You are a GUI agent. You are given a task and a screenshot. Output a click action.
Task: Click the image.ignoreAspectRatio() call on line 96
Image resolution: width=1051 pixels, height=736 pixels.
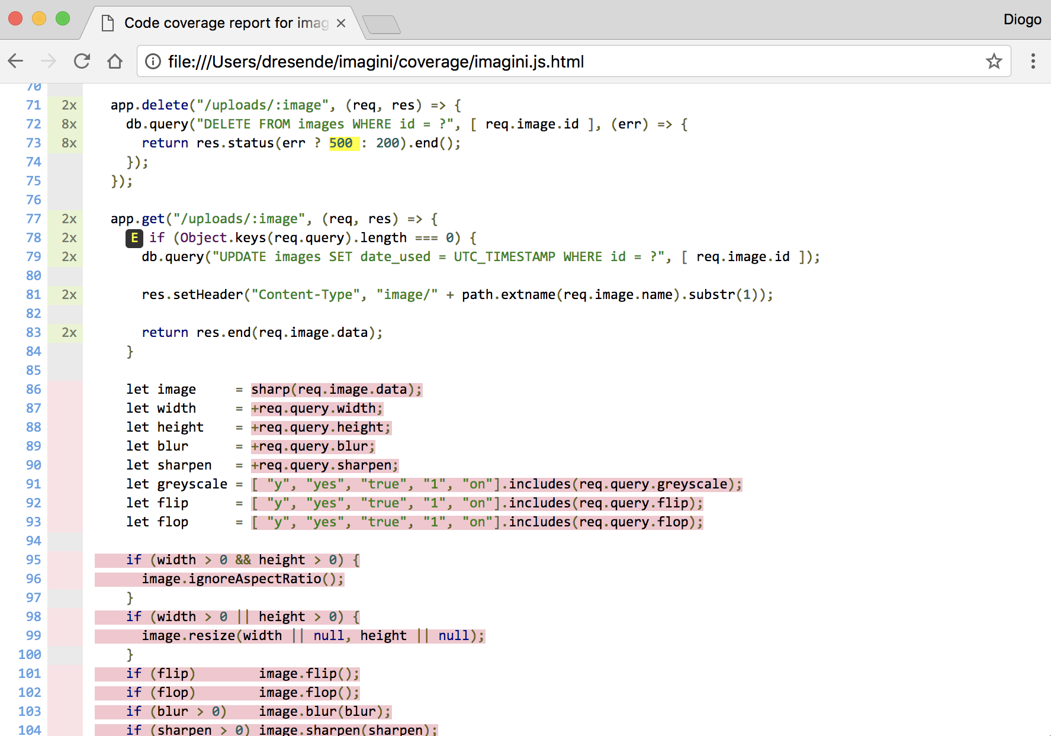(242, 579)
